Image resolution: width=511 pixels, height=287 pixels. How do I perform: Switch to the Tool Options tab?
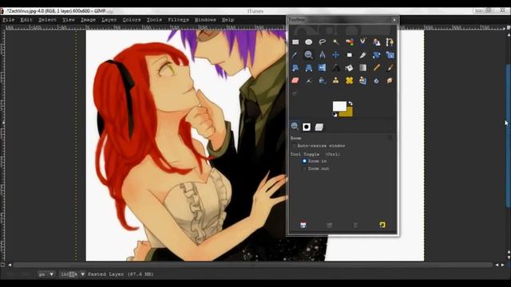[295, 127]
